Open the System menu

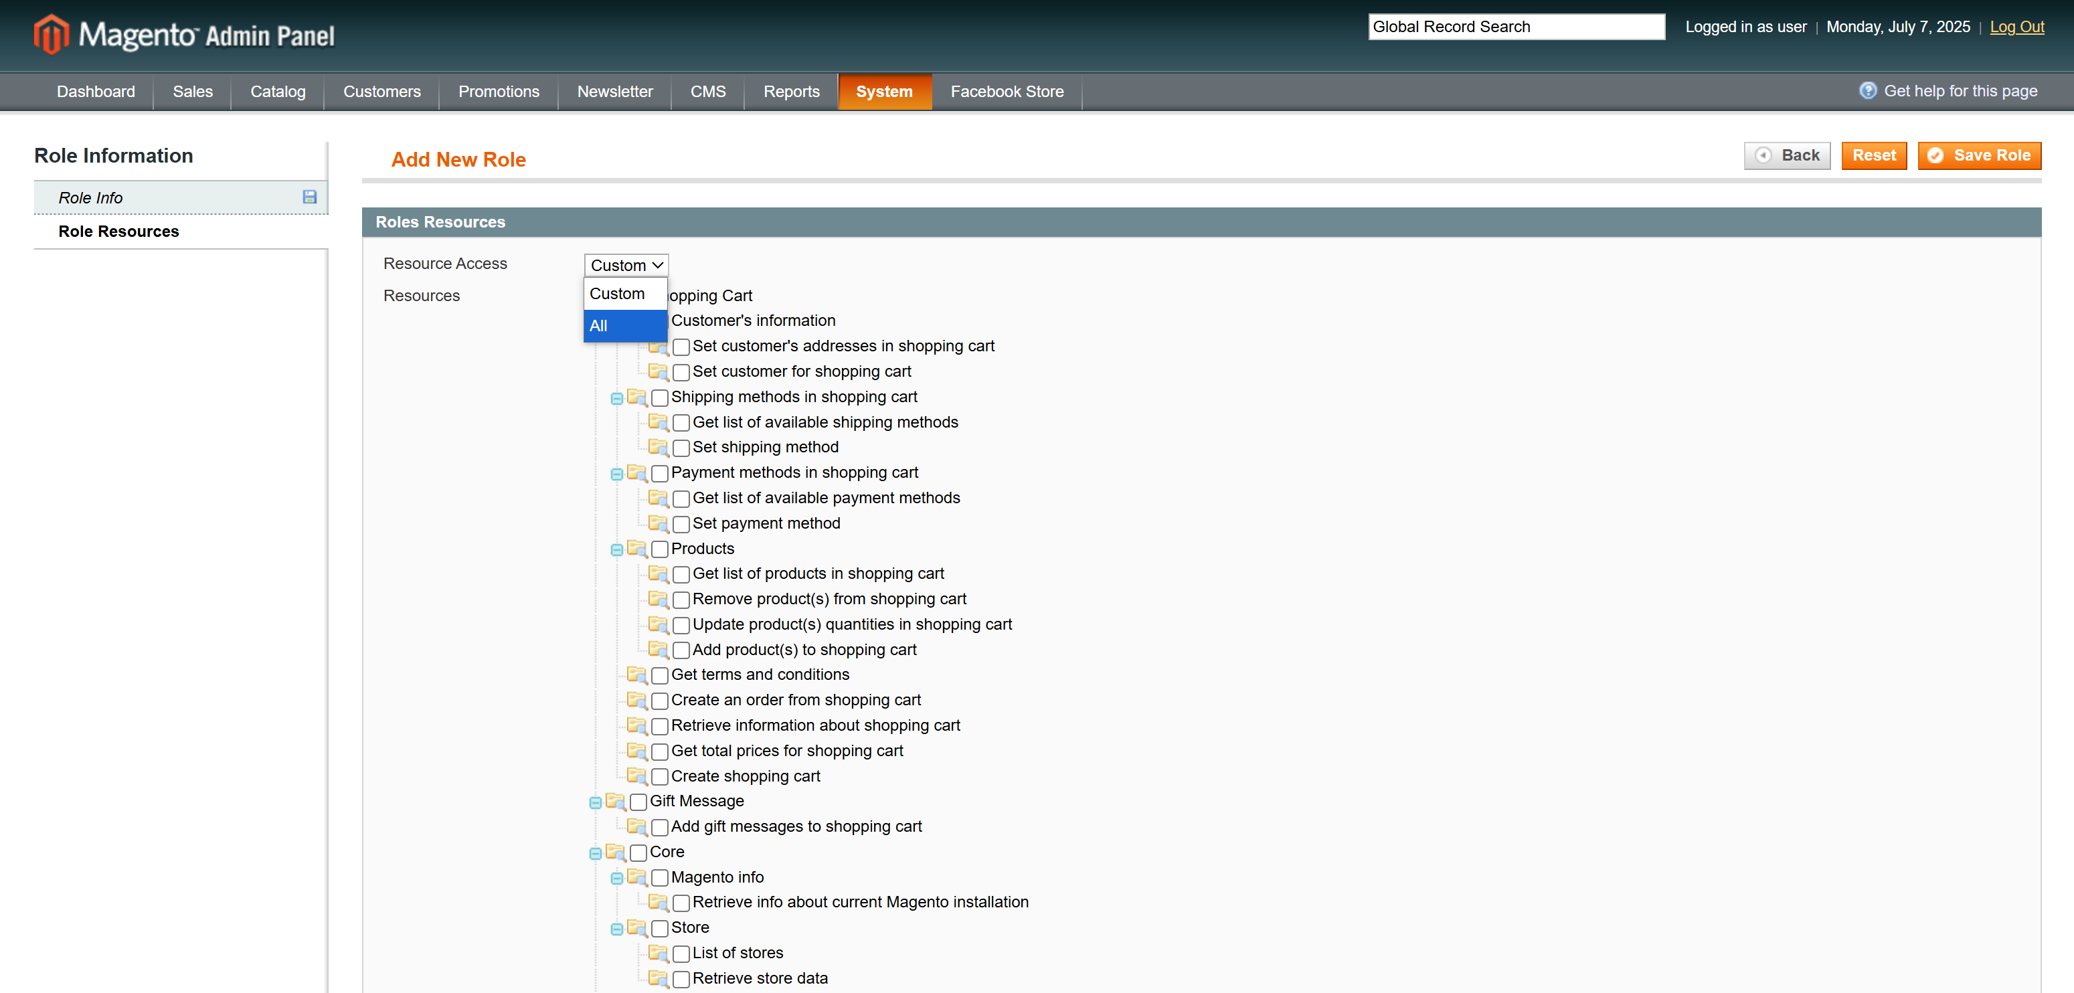click(884, 92)
